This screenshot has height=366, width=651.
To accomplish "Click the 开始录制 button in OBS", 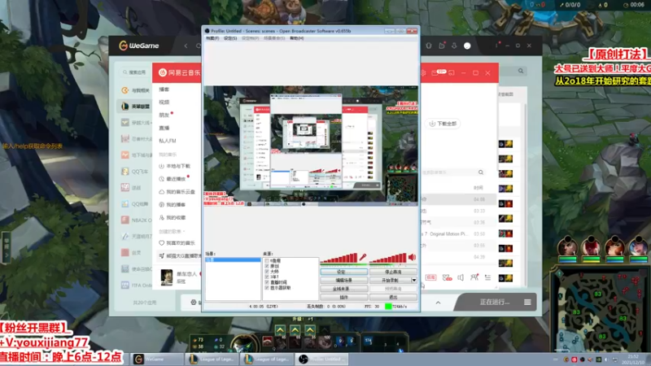I will click(x=391, y=280).
